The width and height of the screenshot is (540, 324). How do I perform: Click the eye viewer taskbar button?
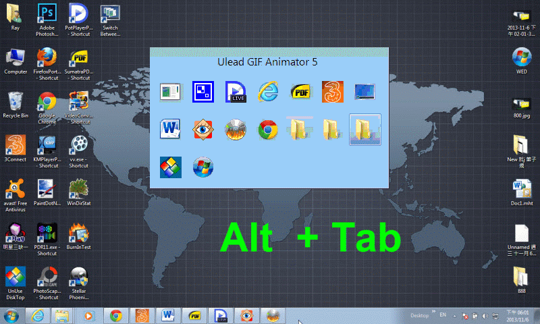click(x=246, y=316)
